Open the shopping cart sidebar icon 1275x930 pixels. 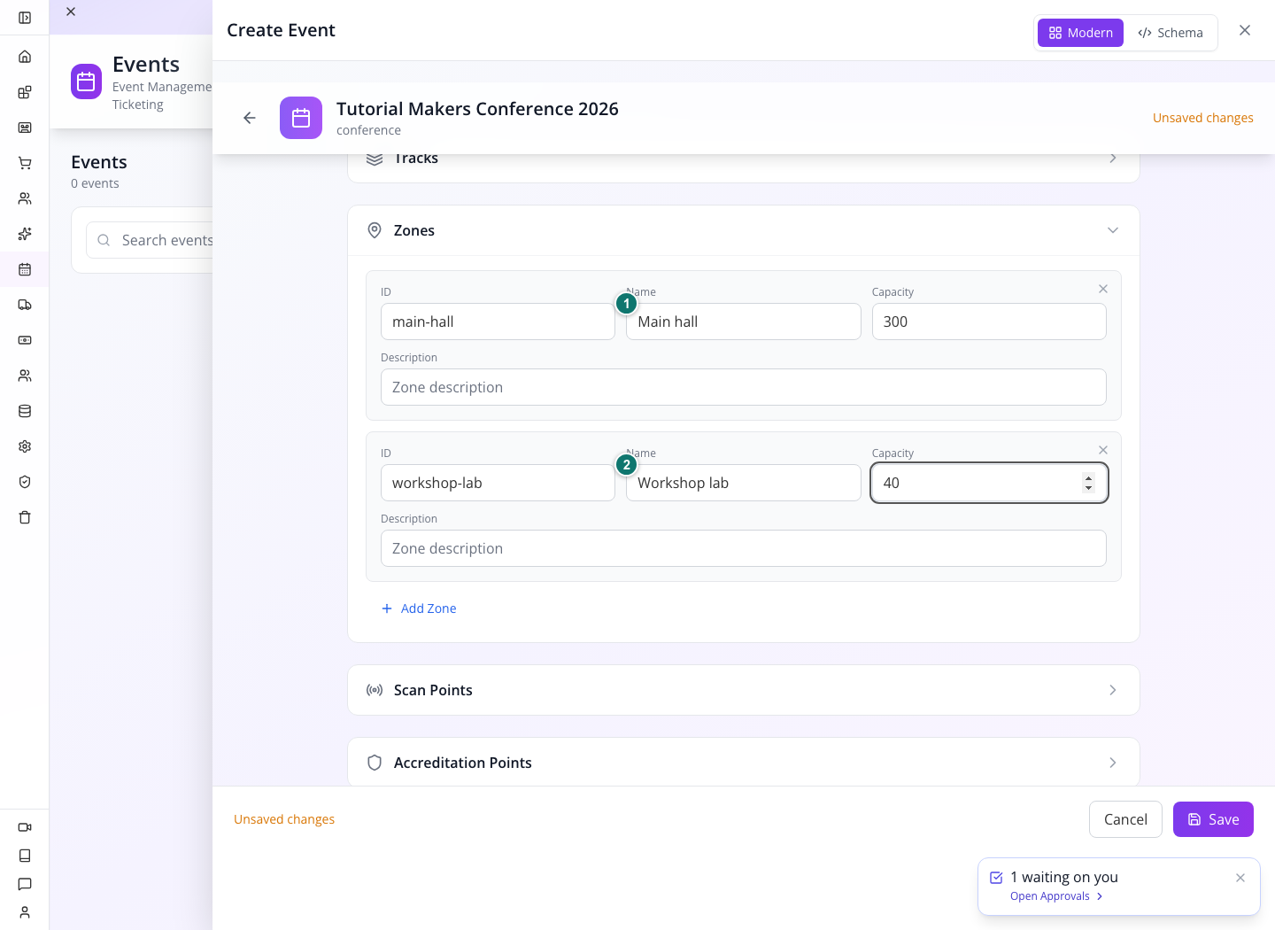[25, 163]
